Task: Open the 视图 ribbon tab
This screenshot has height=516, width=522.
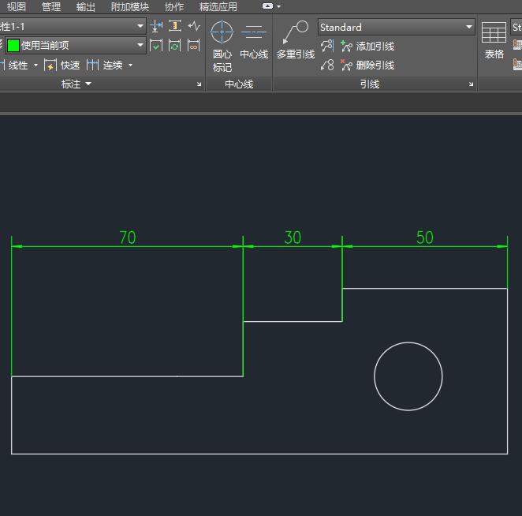Action: pos(17,6)
